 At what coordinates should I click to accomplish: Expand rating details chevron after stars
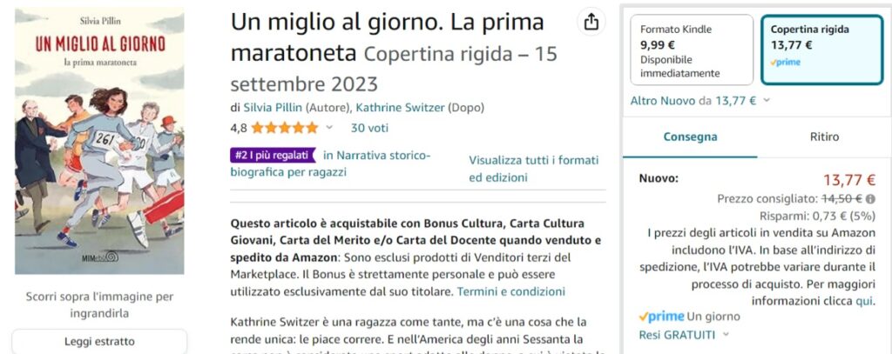pyautogui.click(x=328, y=128)
